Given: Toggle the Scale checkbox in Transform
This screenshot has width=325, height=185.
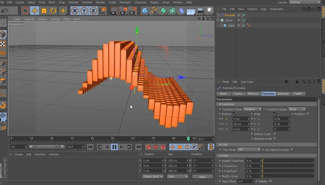Looking at the screenshot, I should click(275, 114).
